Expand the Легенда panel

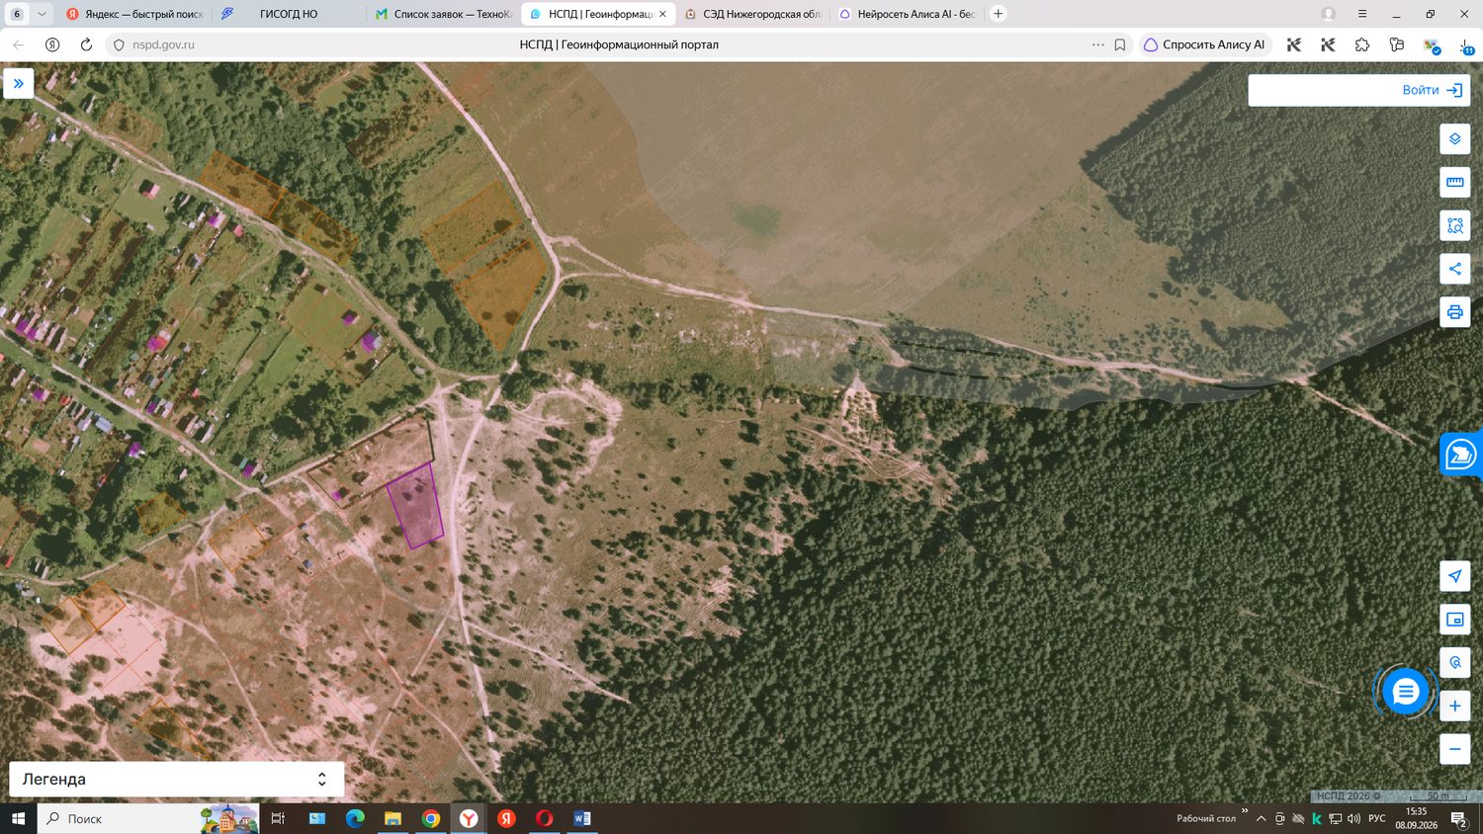coord(176,779)
